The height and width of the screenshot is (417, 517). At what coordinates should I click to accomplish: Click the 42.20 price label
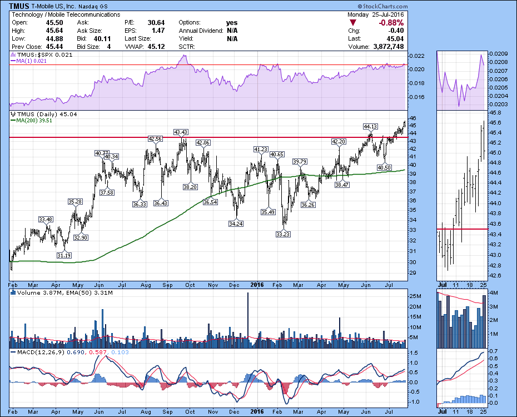pos(339,142)
